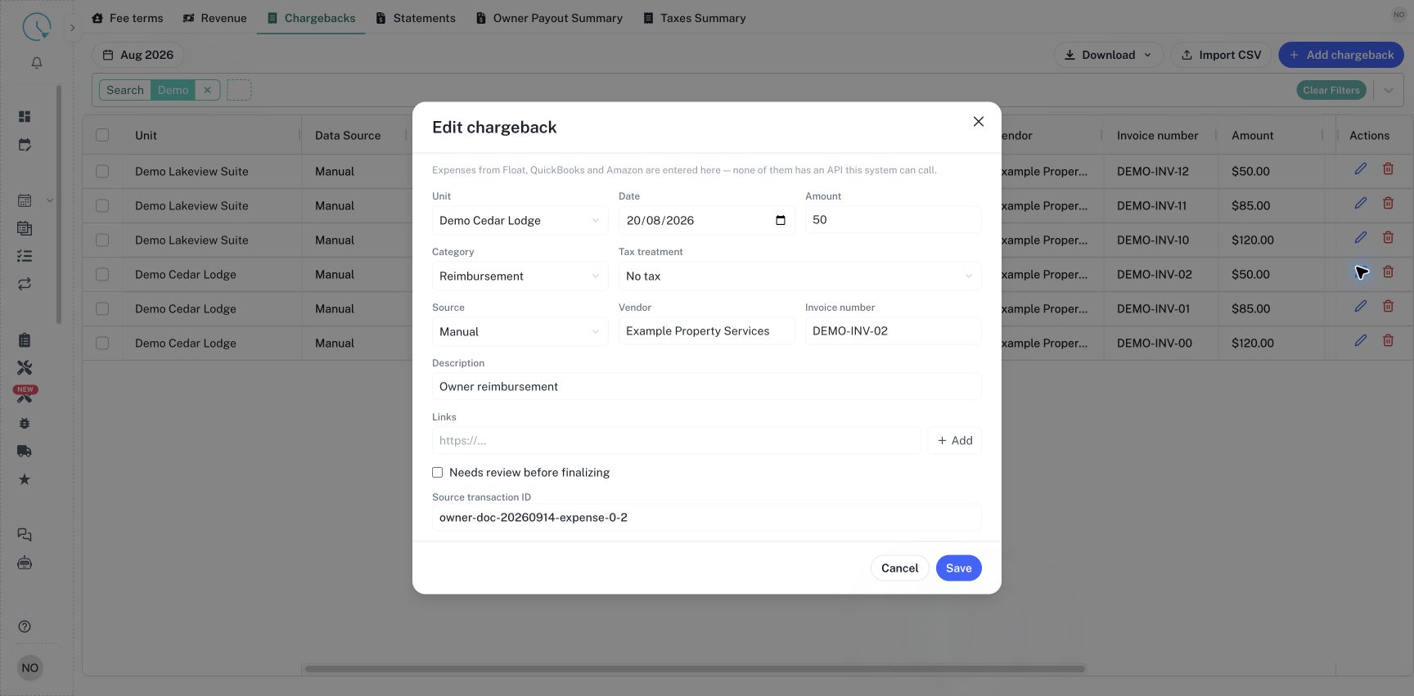The image size is (1414, 696).
Task: Focus the Amount field
Action: pos(893,220)
